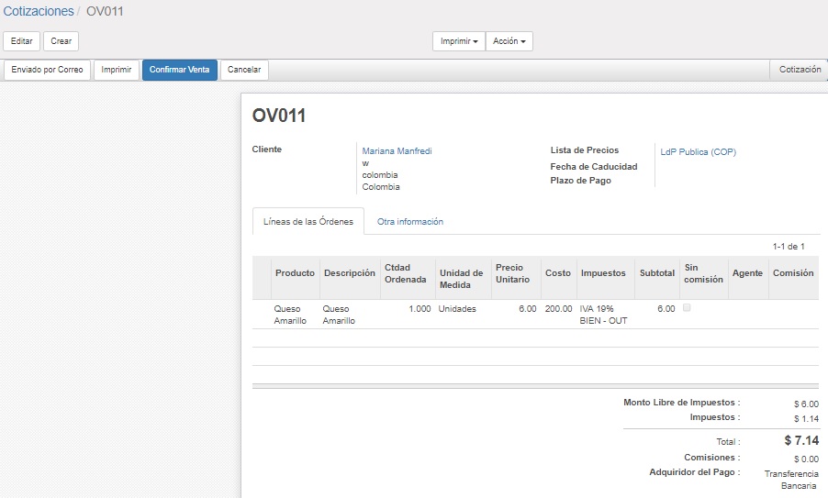Select Líneas de las Órdenes tab
828x498 pixels.
308,222
